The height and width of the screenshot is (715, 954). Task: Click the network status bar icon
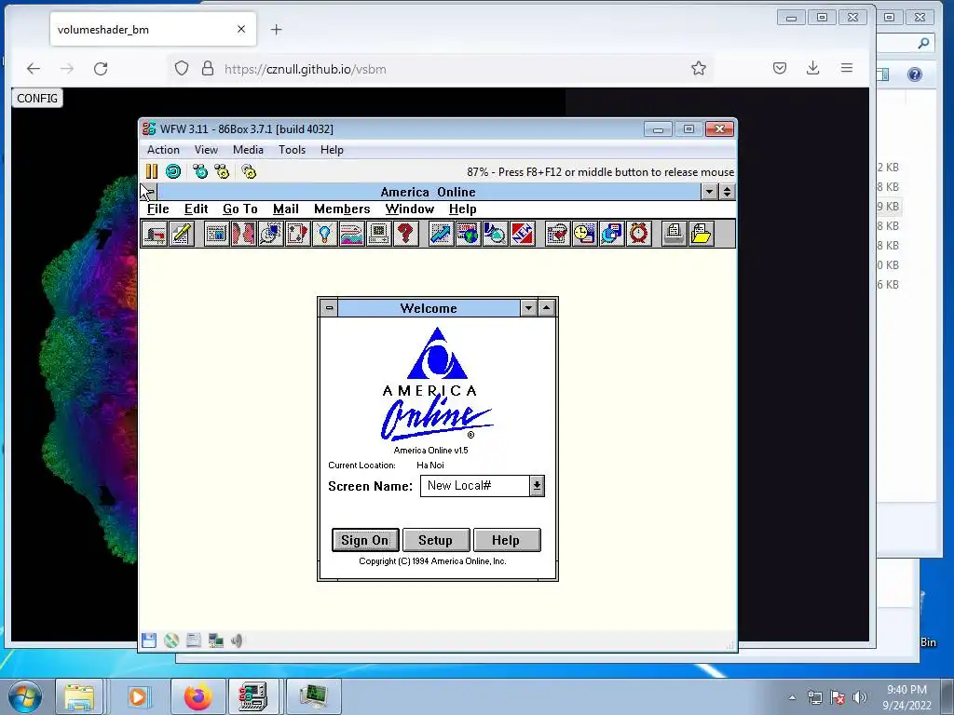[x=215, y=641]
